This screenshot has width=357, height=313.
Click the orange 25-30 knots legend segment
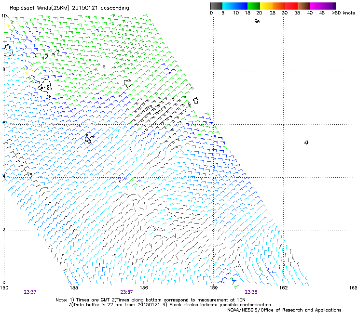[x=279, y=6]
